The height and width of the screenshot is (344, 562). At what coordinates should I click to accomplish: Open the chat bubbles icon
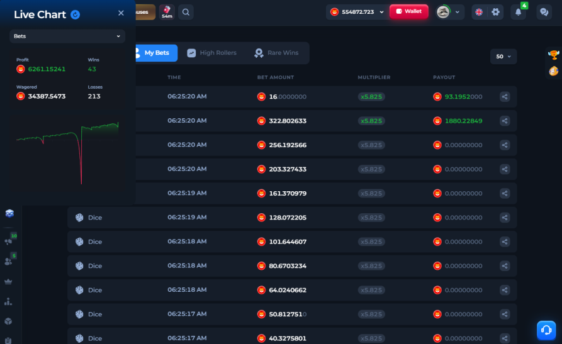pos(544,12)
